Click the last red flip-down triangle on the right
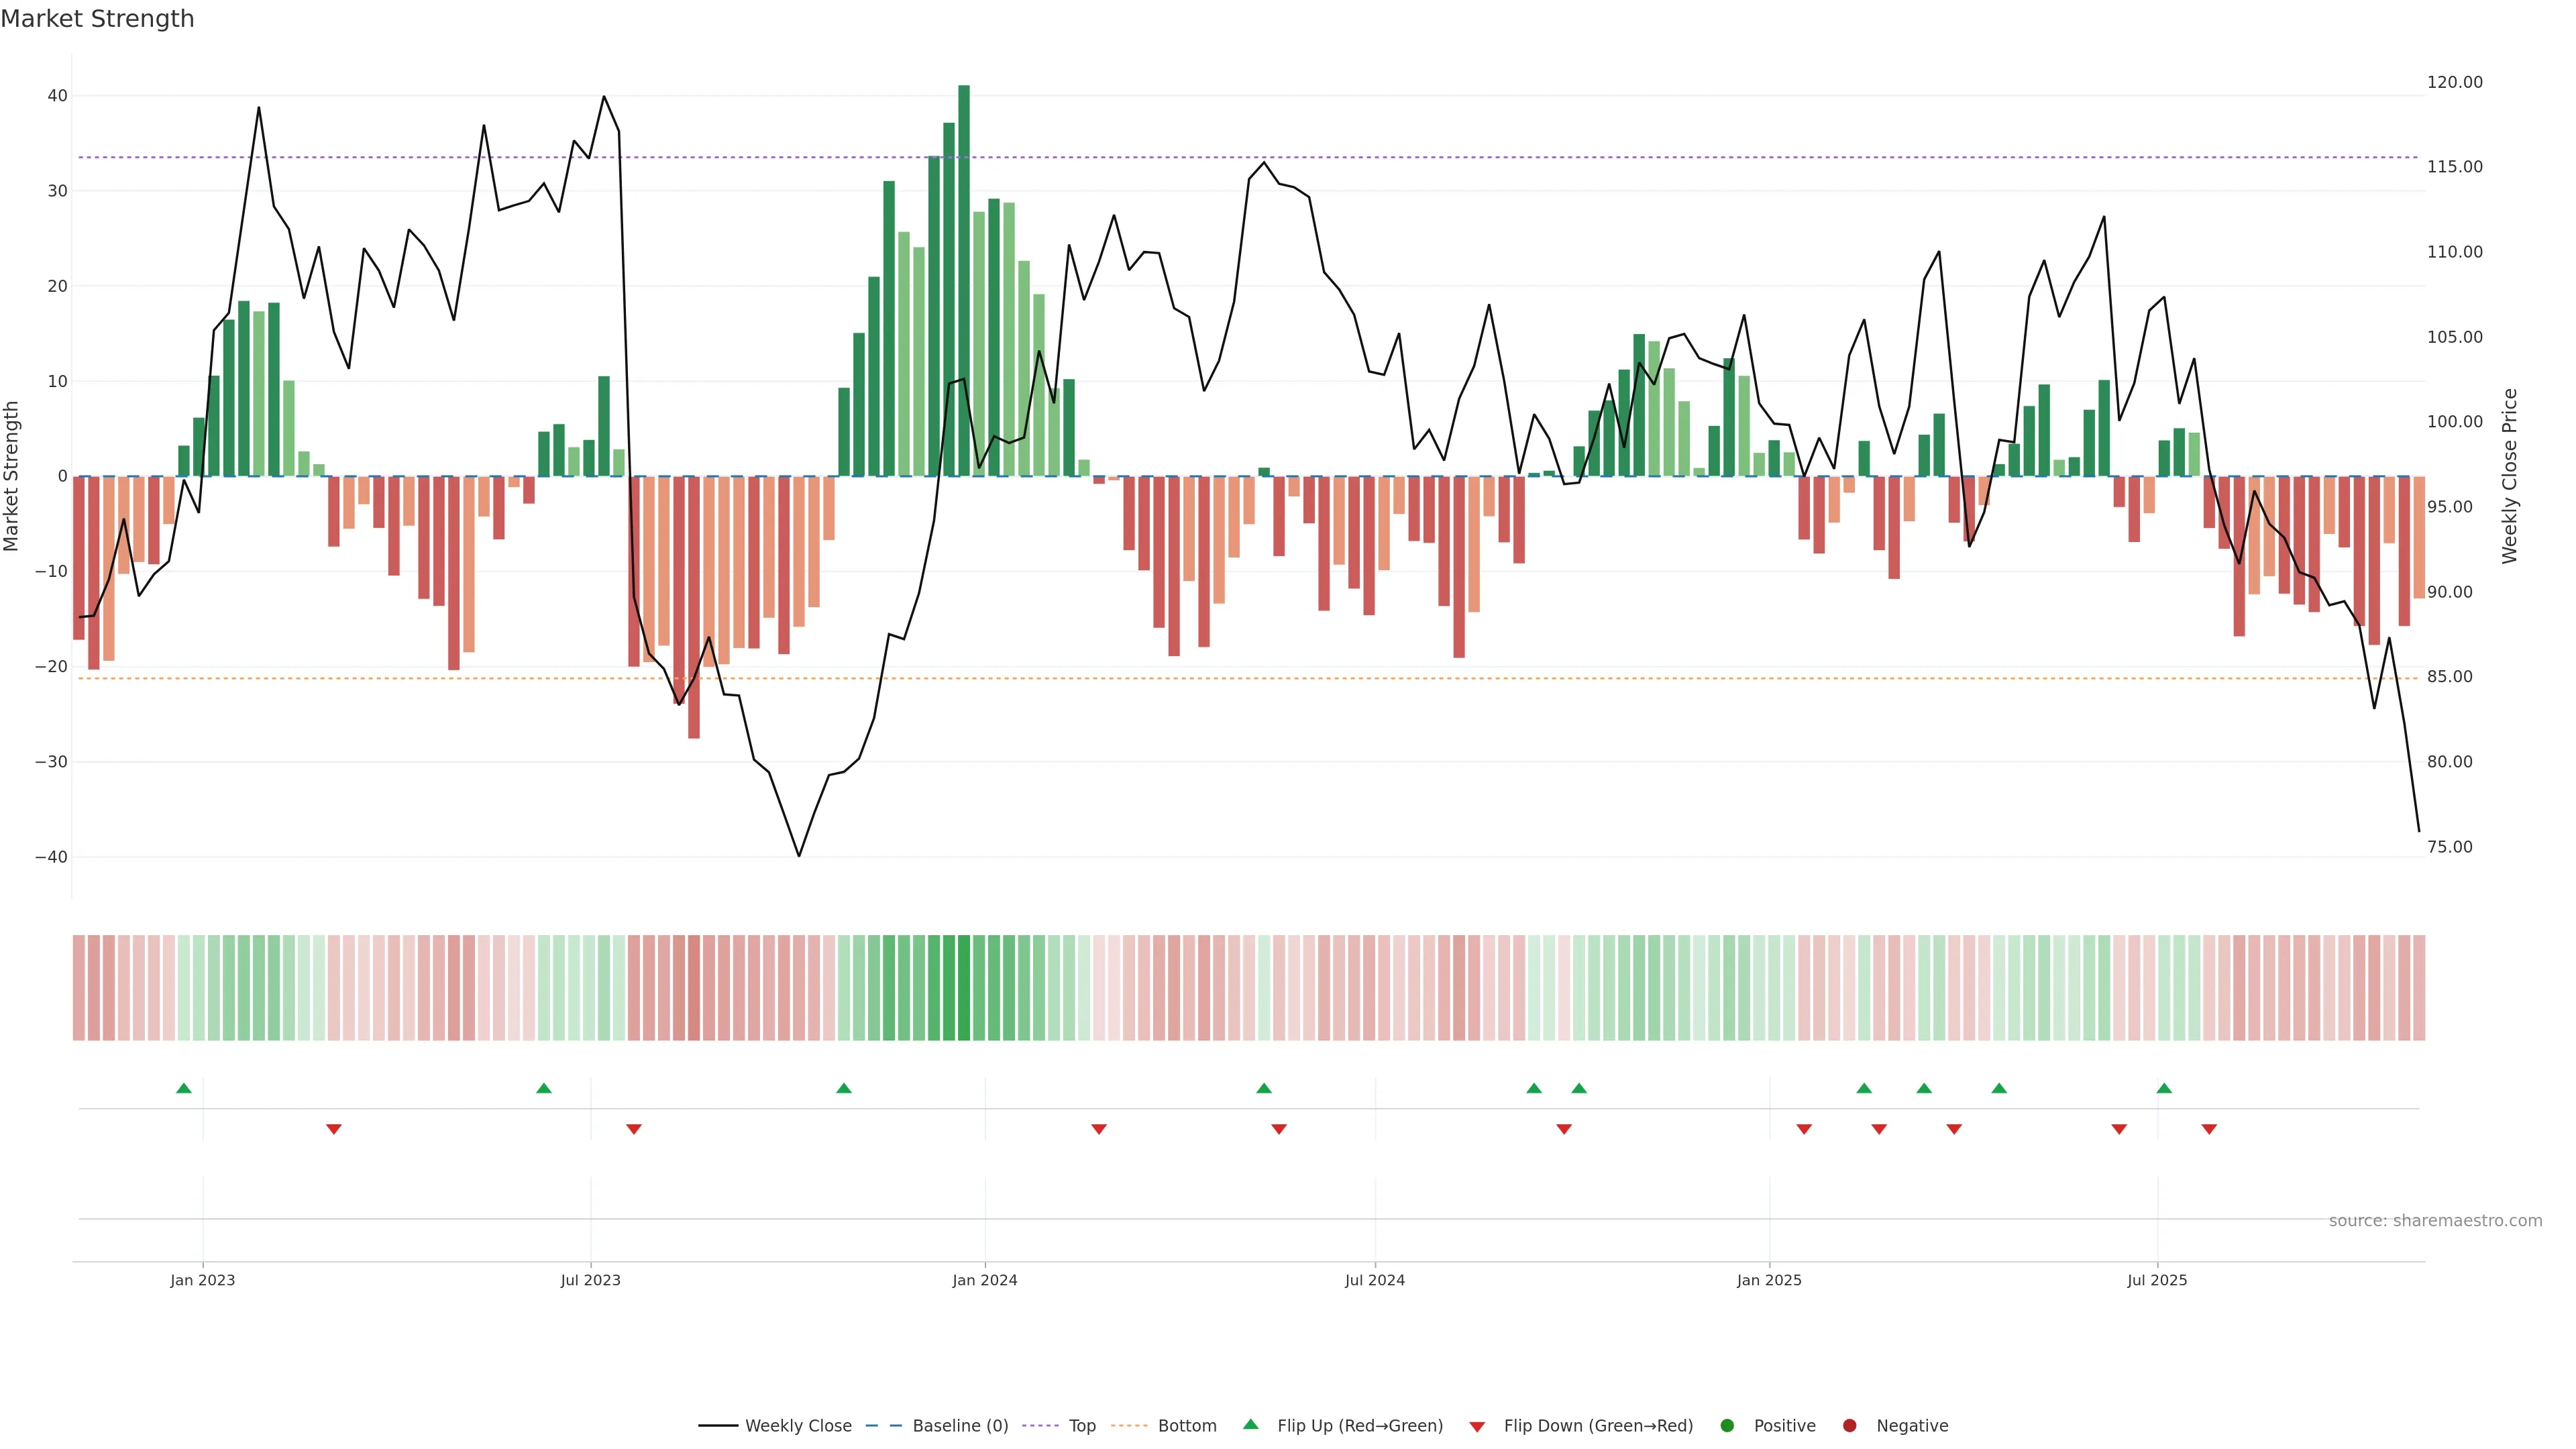This screenshot has height=1449, width=2576. click(2209, 1129)
